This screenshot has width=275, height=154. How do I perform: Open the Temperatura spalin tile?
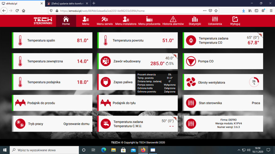click(52, 40)
